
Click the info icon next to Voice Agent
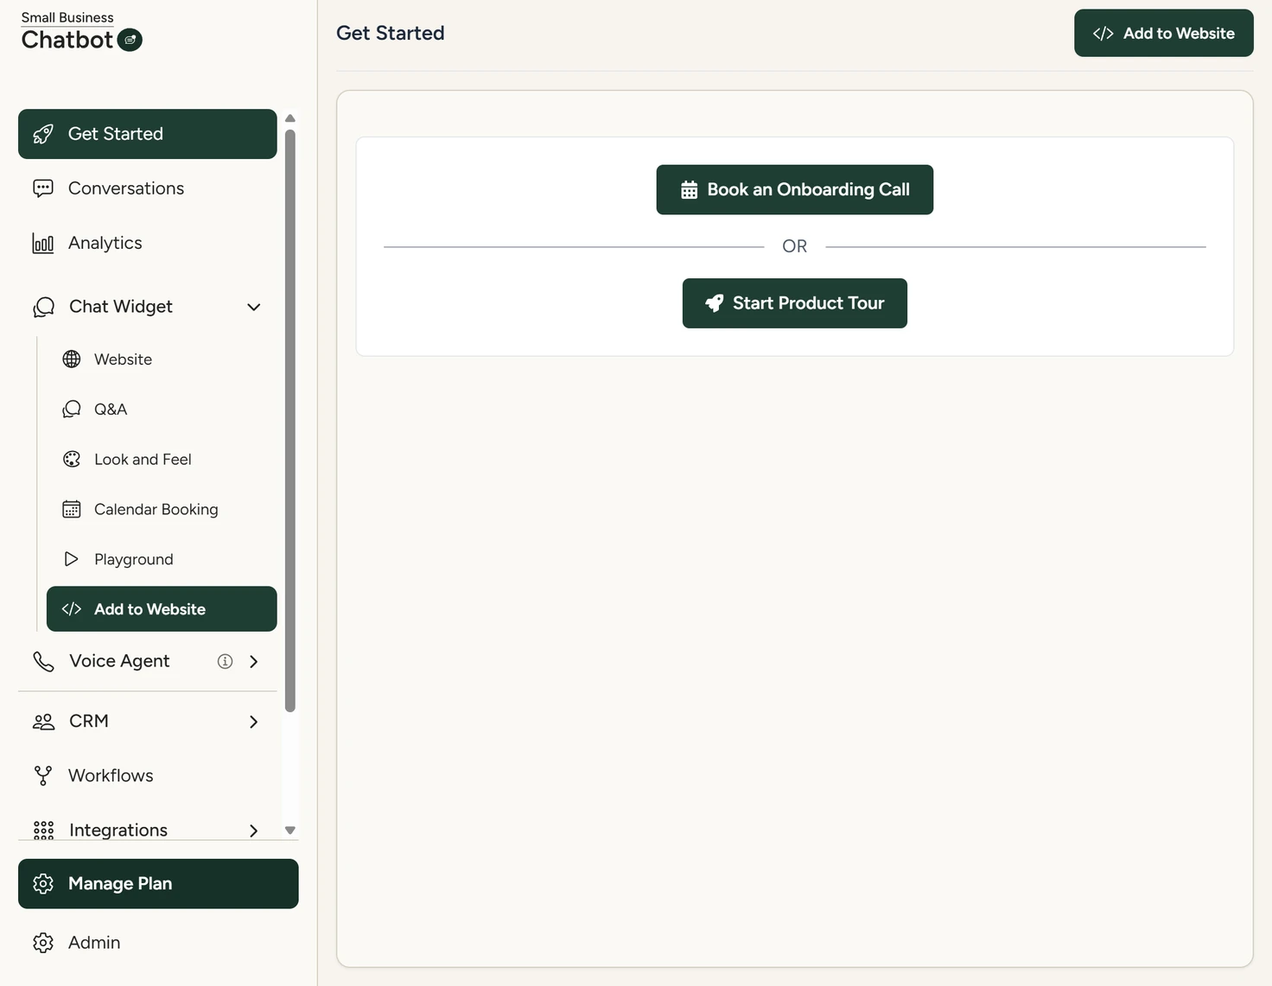[x=225, y=661]
